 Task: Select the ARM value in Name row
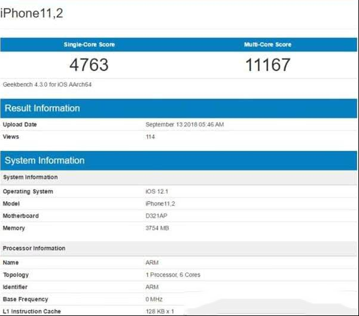point(152,262)
